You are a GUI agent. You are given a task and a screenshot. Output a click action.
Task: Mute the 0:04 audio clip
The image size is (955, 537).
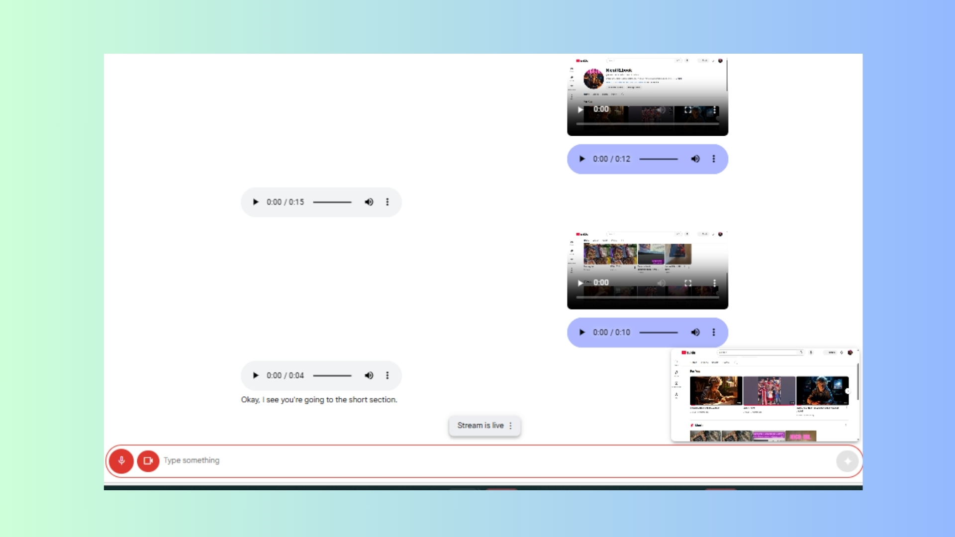coord(369,375)
